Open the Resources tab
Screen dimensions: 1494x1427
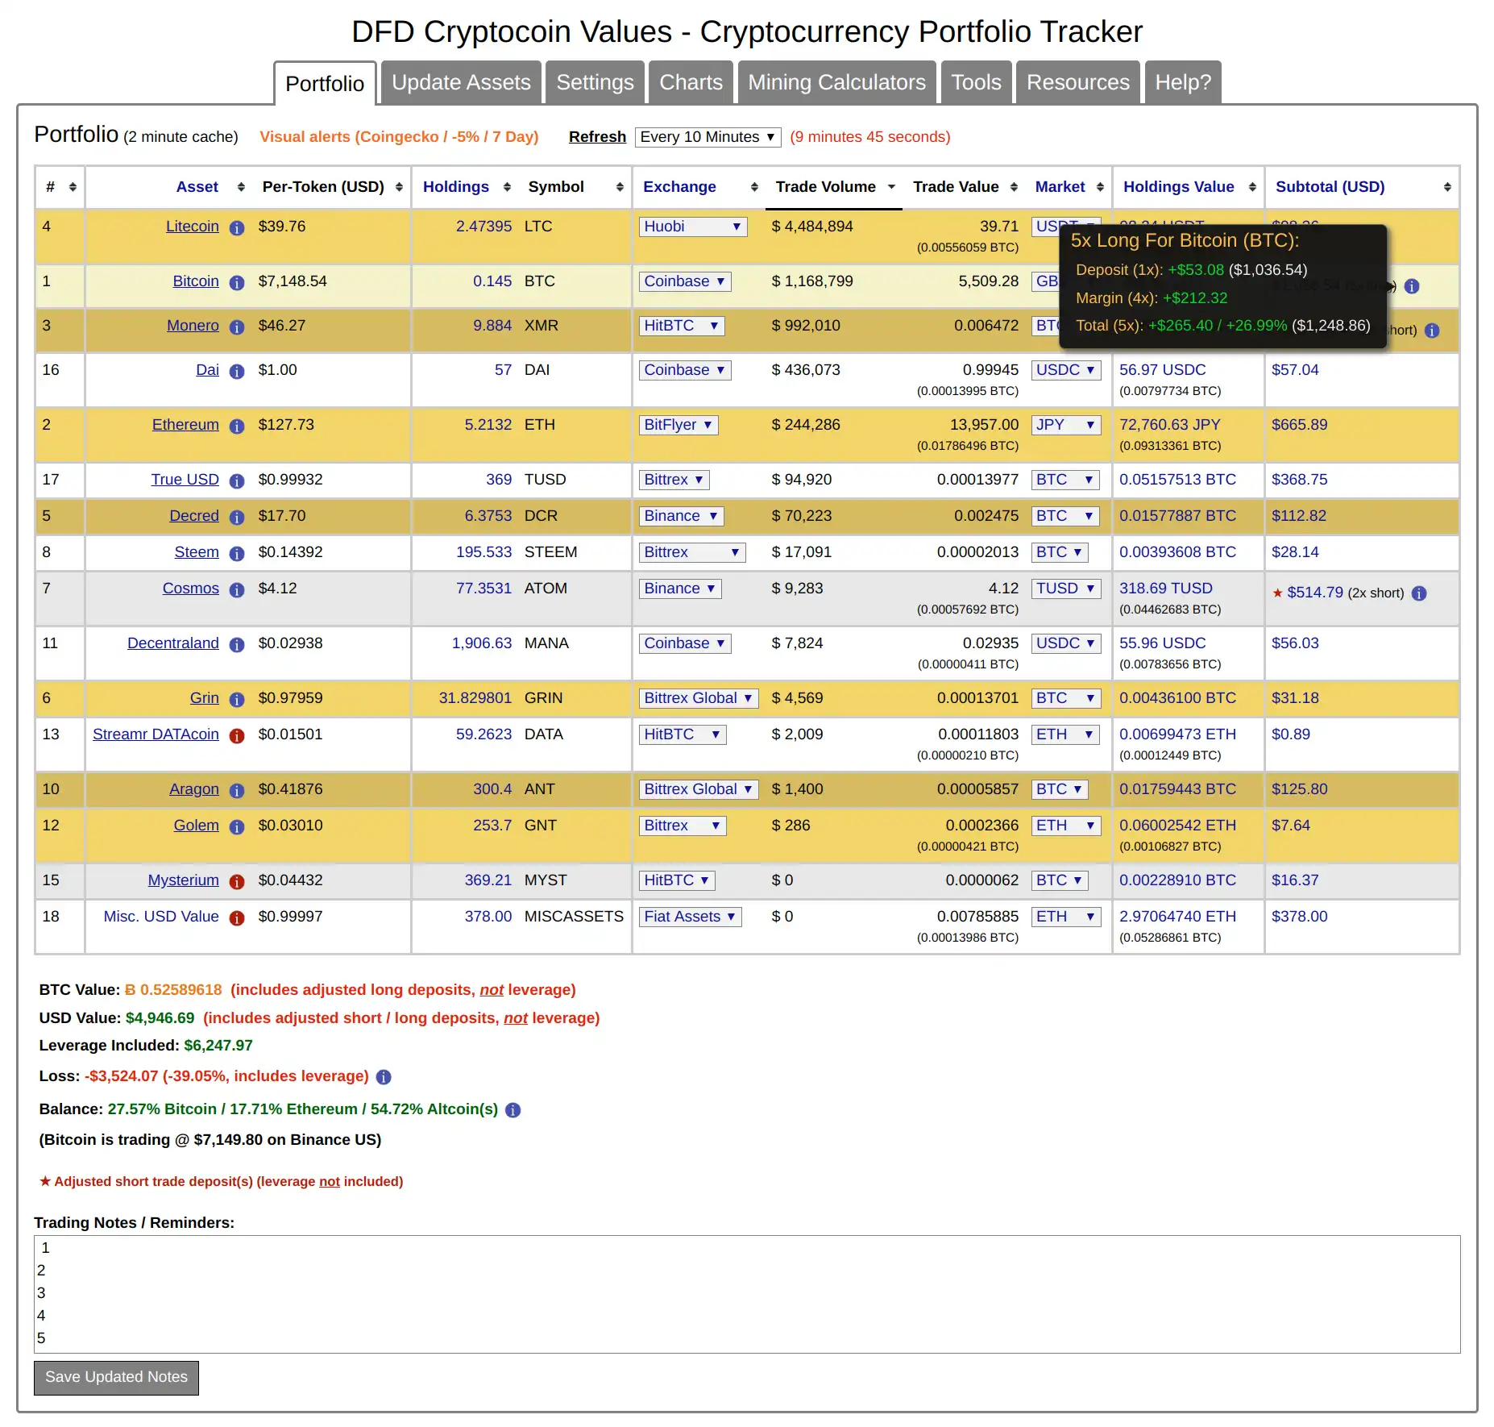[1077, 82]
